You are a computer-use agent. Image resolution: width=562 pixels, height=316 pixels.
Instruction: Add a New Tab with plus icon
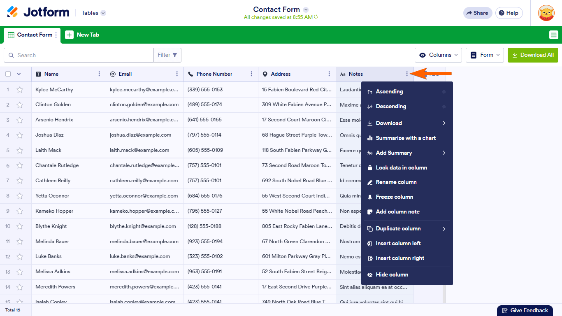(82, 35)
